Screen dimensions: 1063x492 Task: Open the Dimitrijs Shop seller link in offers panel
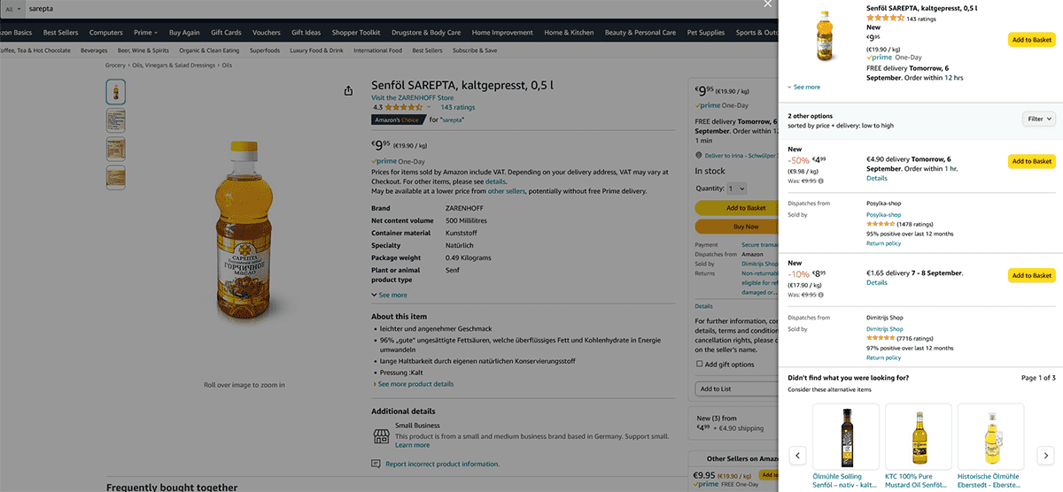pos(884,328)
